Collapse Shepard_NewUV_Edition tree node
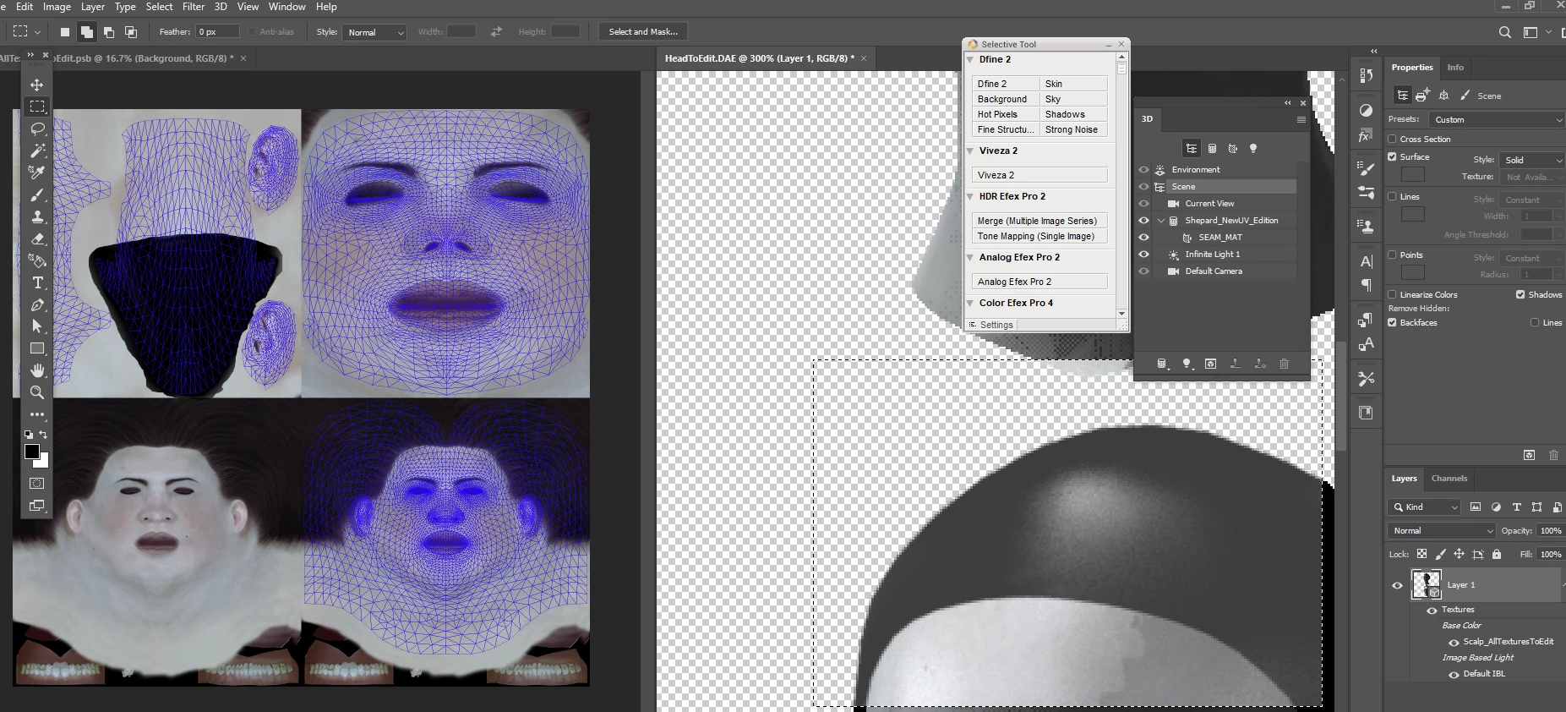The image size is (1566, 712). (x=1161, y=221)
